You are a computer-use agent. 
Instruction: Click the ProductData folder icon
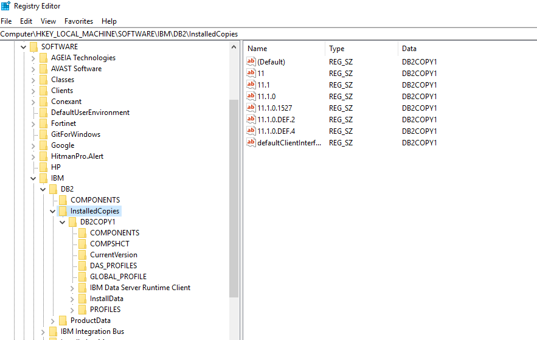(x=63, y=321)
